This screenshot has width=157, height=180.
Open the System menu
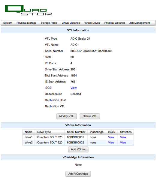8,23
